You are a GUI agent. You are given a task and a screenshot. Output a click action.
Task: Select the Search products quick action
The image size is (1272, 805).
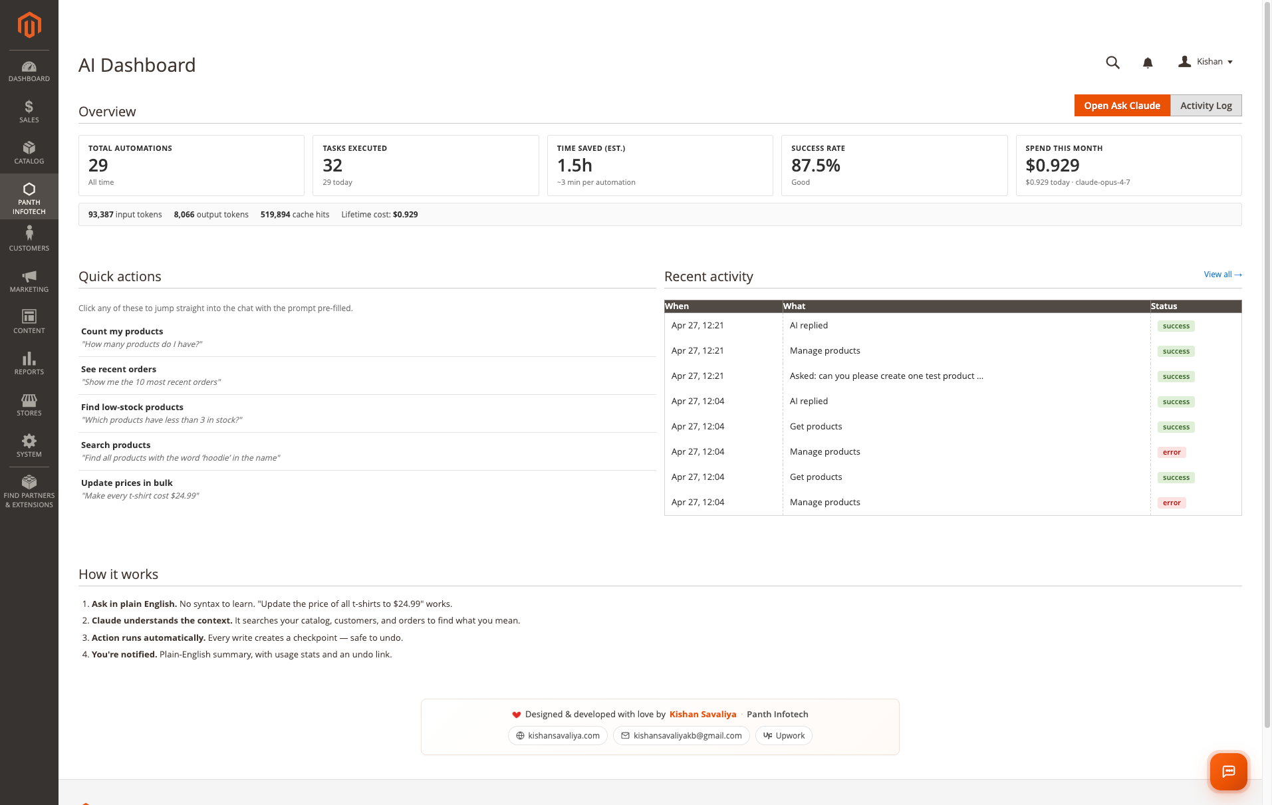367,451
